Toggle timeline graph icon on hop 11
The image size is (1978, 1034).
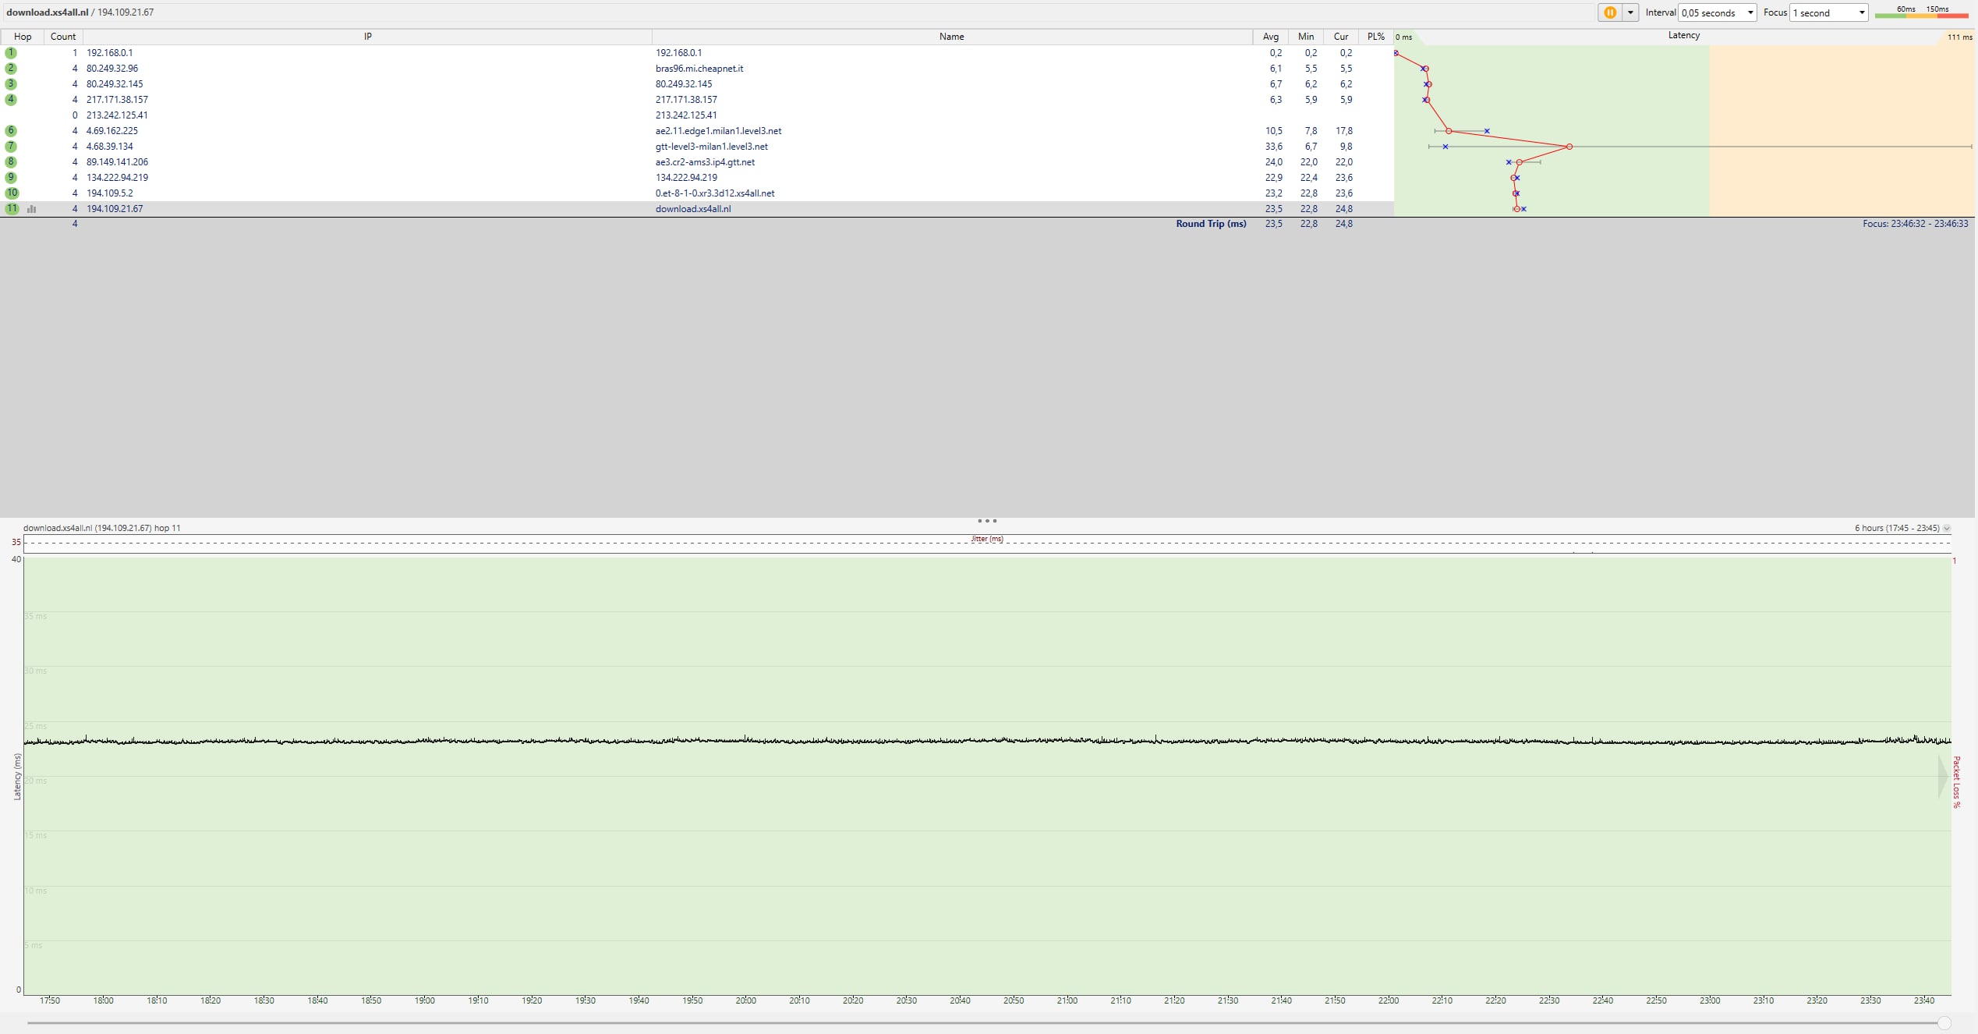[x=32, y=209]
